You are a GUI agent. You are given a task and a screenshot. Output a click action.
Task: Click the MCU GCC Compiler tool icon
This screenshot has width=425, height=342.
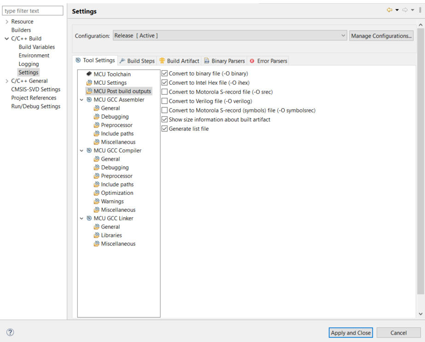click(89, 151)
